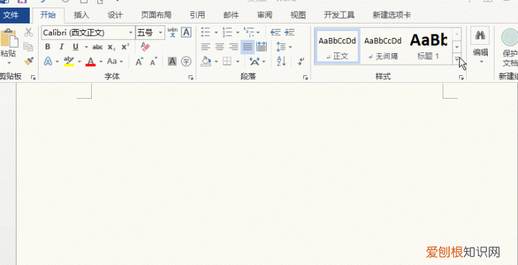Viewport: 518px width, 265px height.
Task: Click Shrink Font icon
Action: click(153, 61)
